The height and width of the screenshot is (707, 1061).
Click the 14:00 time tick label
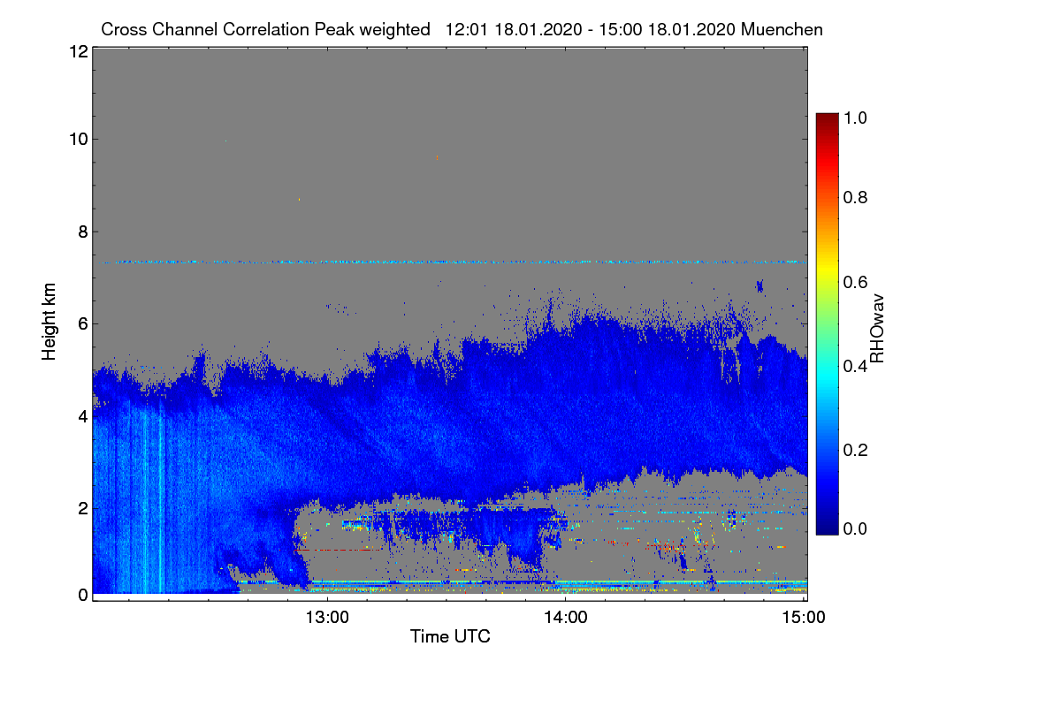coord(566,618)
